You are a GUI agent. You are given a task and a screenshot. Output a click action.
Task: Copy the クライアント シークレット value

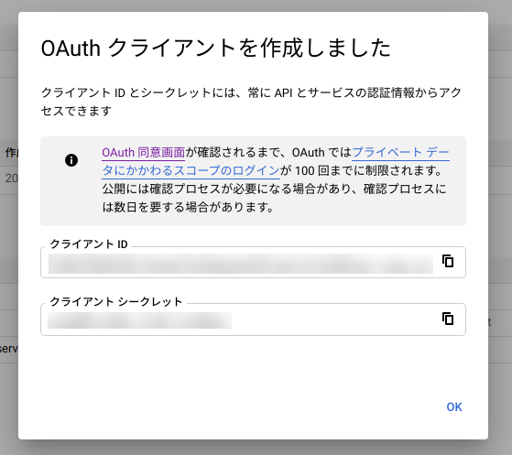pos(448,319)
